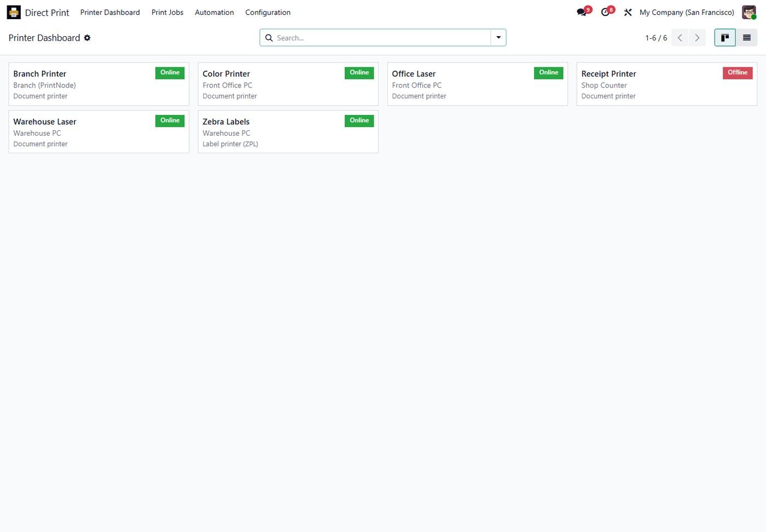Click the 'Label printer (ZPL)' text
Screen dimensions: 766x532
tap(230, 144)
